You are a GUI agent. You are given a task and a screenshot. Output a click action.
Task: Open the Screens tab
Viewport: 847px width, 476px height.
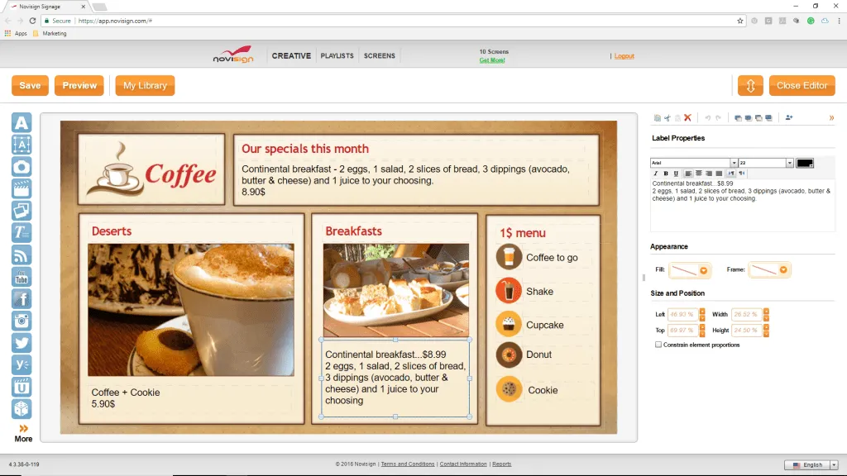(x=380, y=56)
